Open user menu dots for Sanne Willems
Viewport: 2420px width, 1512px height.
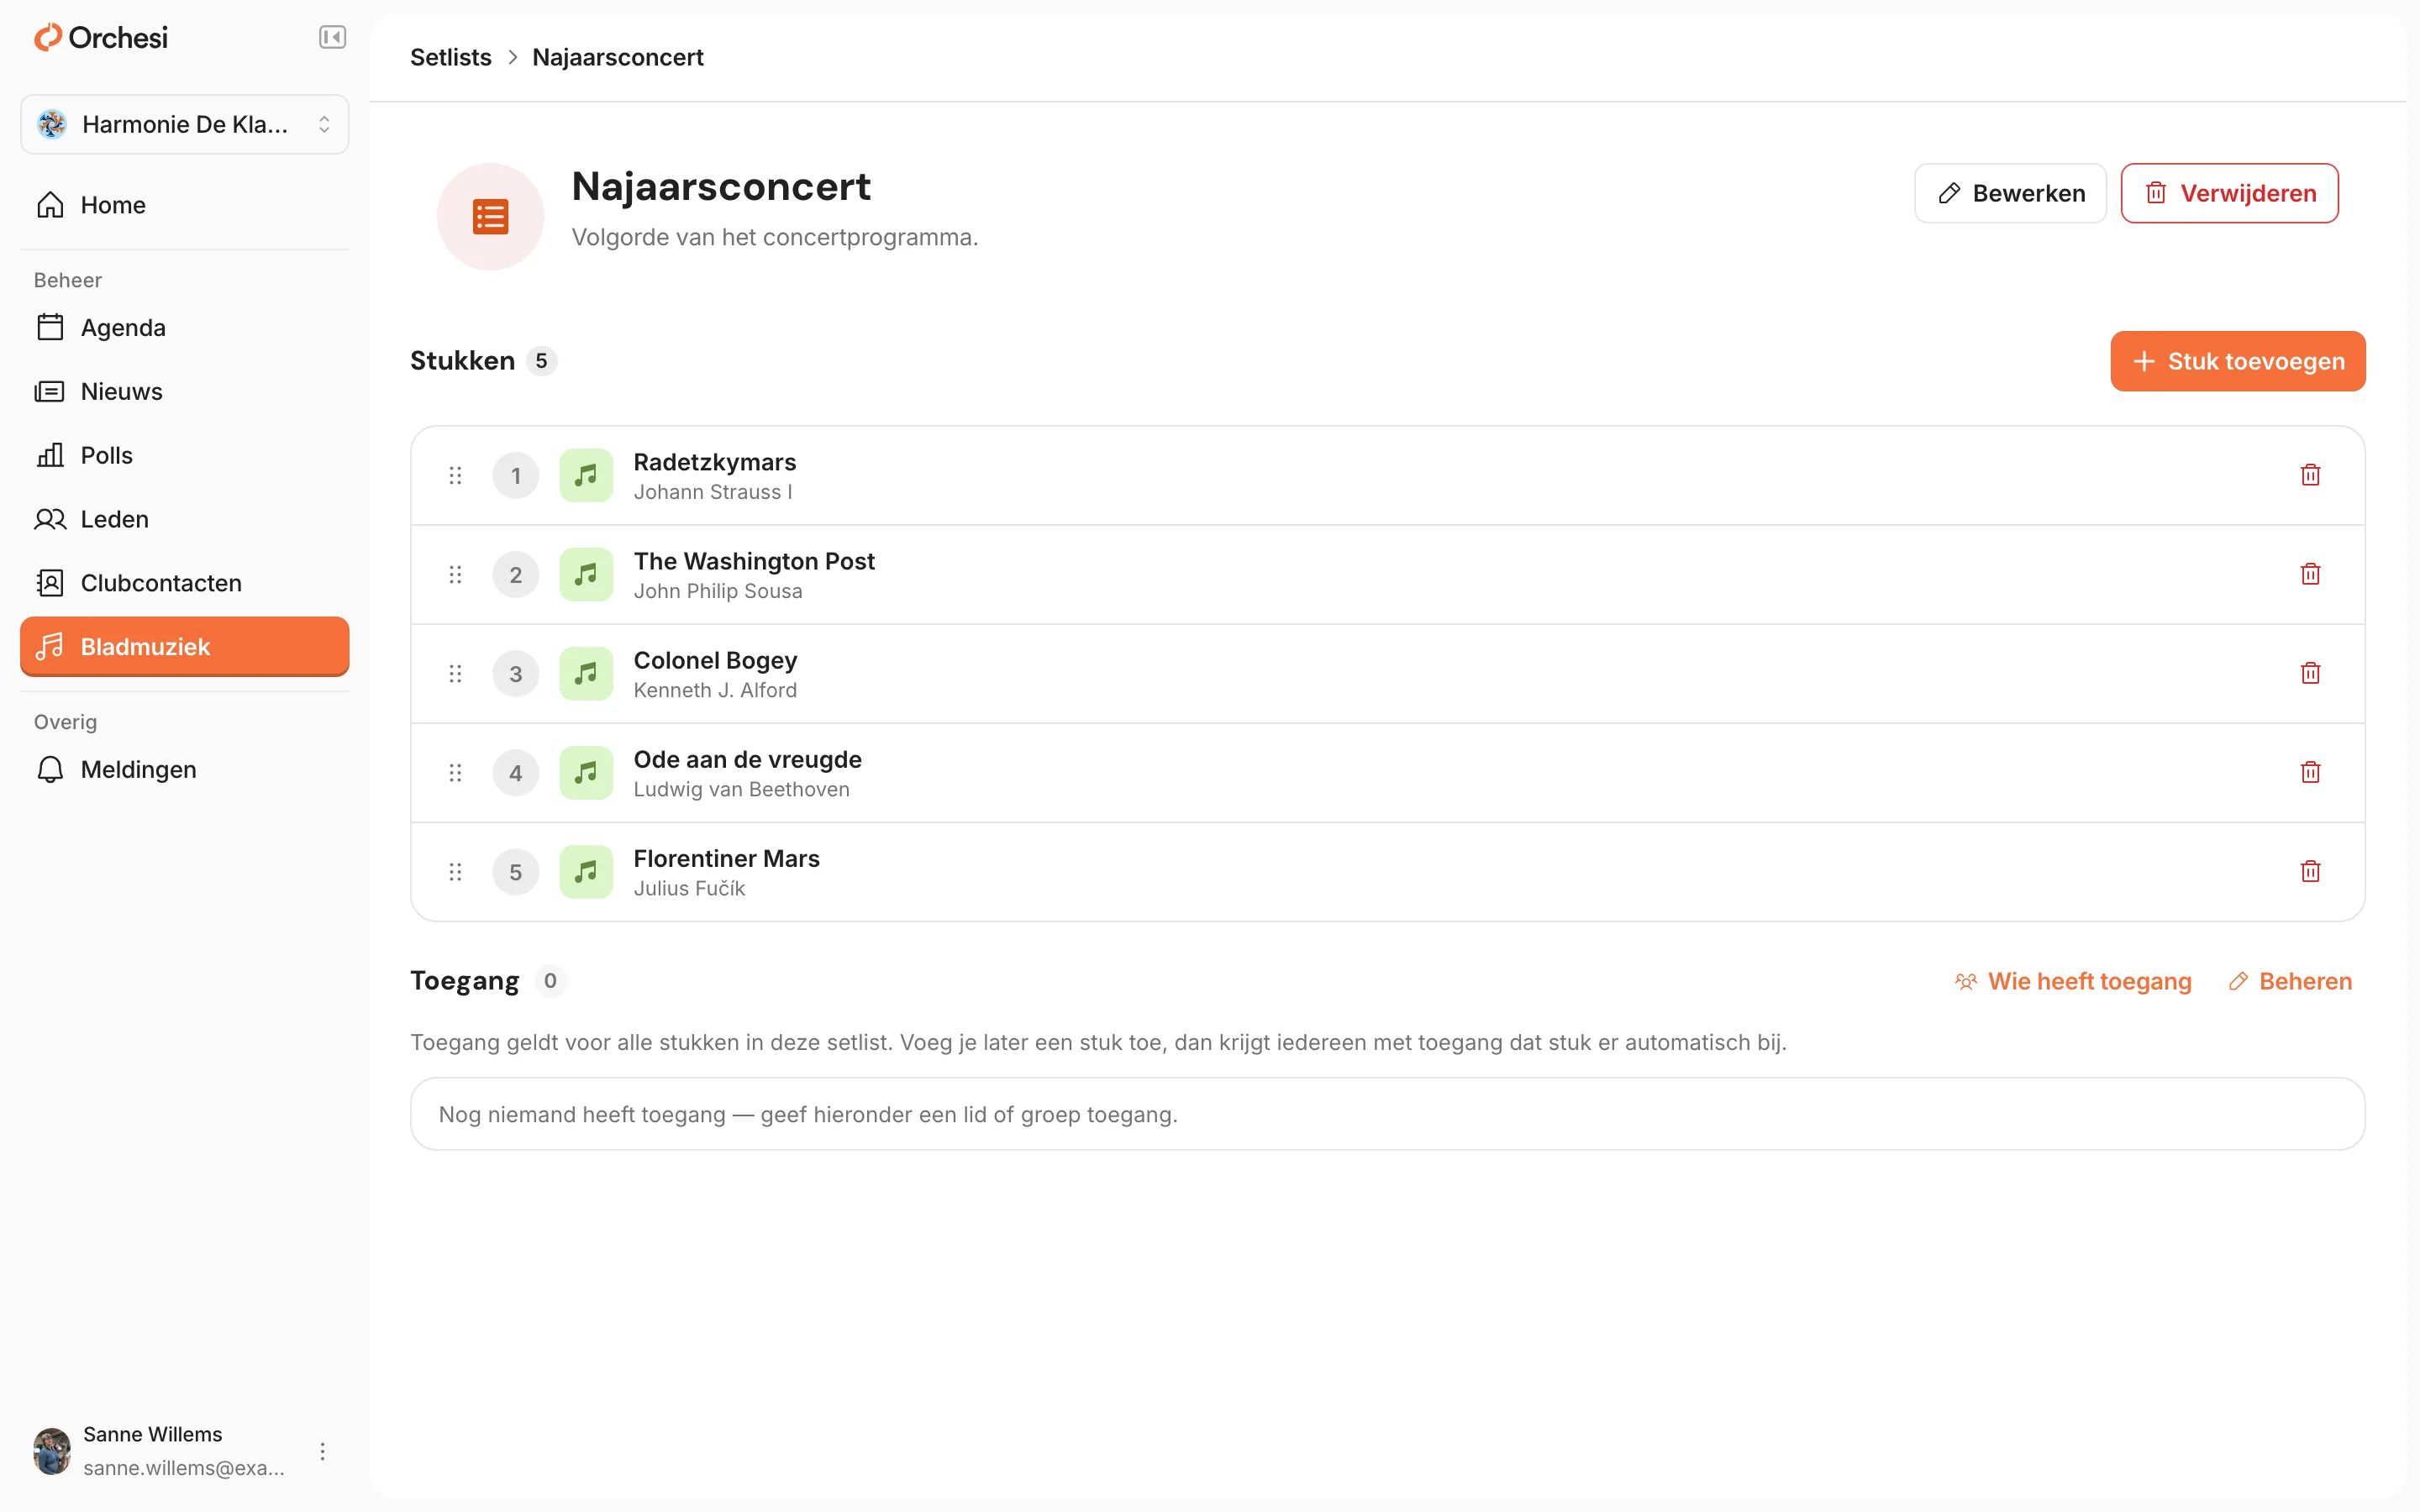pos(322,1451)
